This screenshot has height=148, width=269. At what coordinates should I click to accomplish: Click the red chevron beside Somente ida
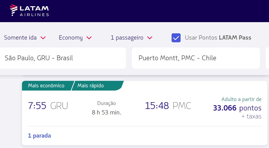point(43,38)
